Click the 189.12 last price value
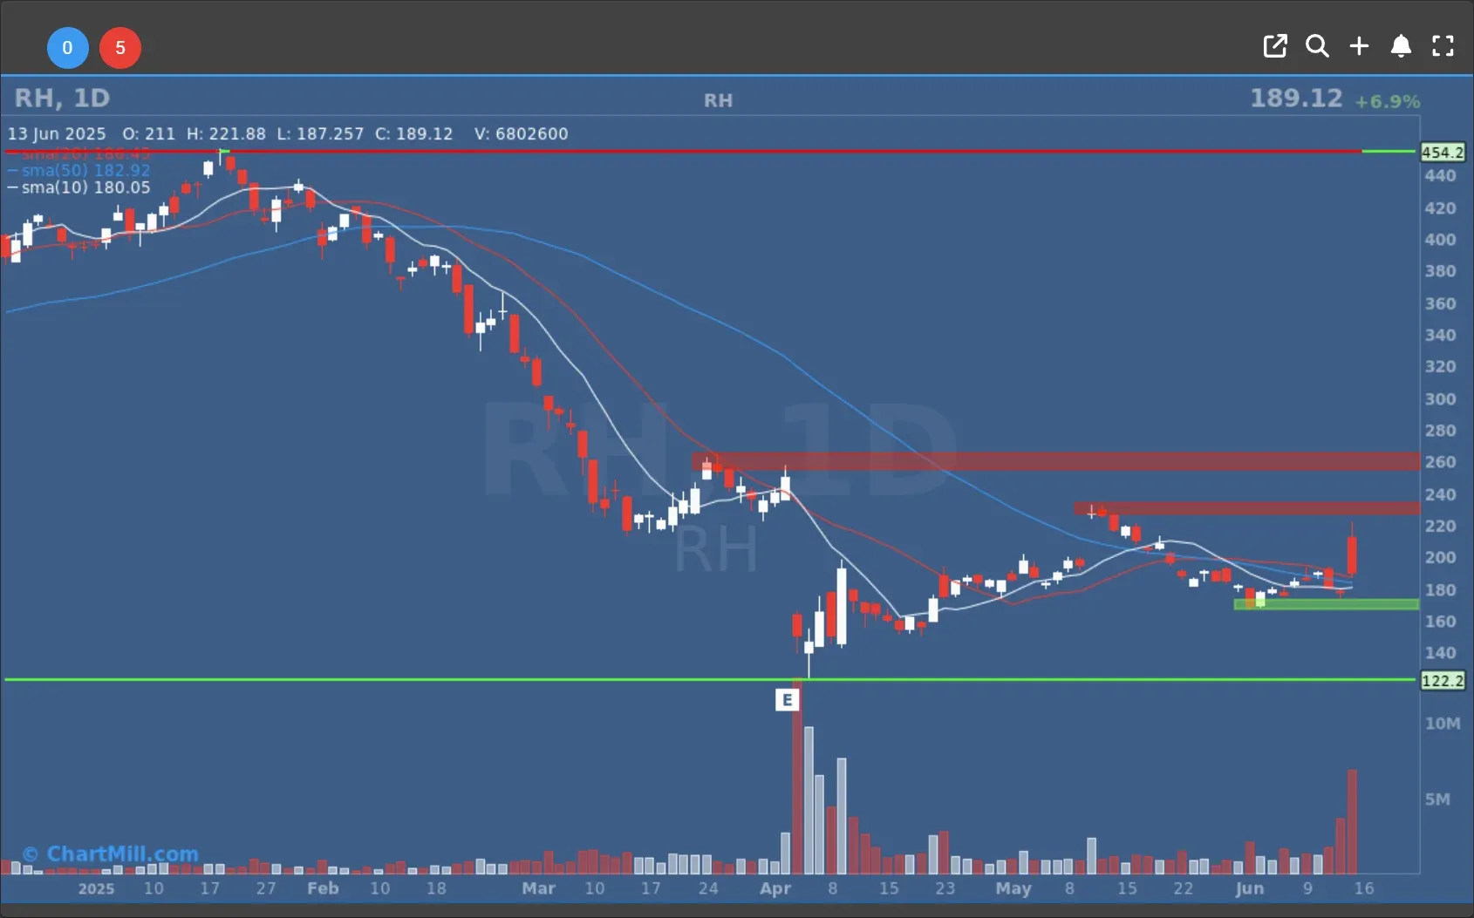The image size is (1474, 918). point(1296,99)
